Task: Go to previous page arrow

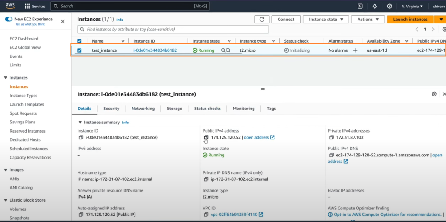Action: (x=417, y=29)
